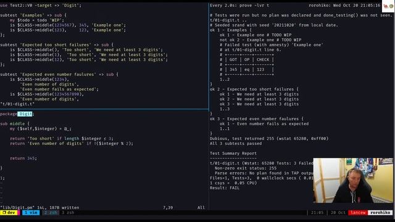
Task: Click the 'Tests were run but no plan' warning
Action: pyautogui.click(x=301, y=15)
